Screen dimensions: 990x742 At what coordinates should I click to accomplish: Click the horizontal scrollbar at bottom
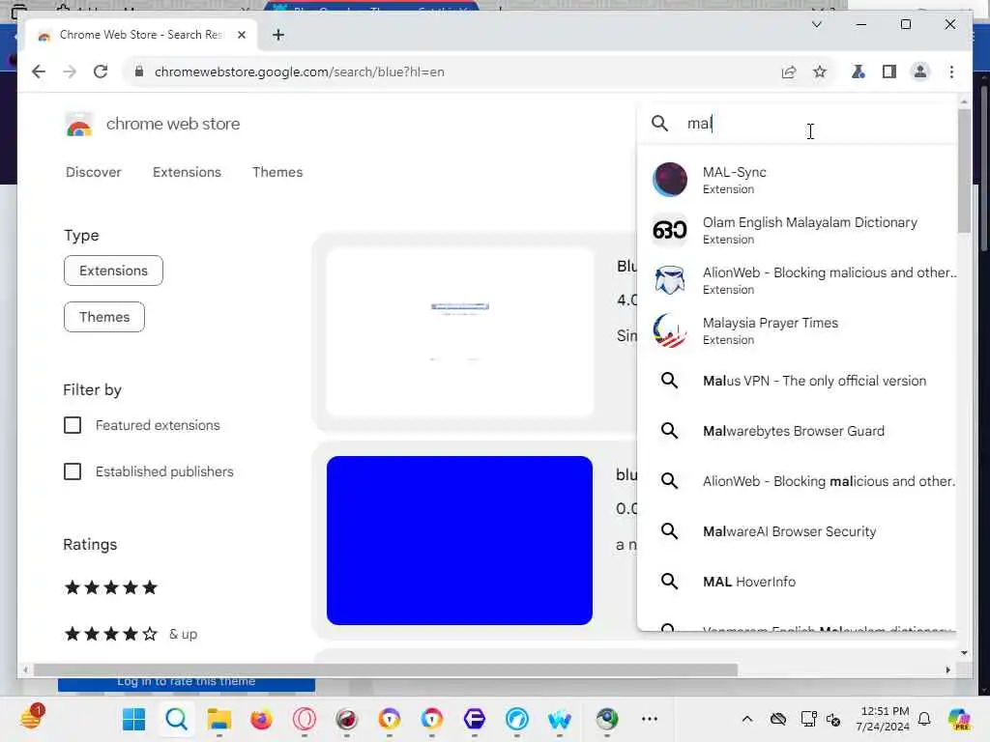pos(385,670)
